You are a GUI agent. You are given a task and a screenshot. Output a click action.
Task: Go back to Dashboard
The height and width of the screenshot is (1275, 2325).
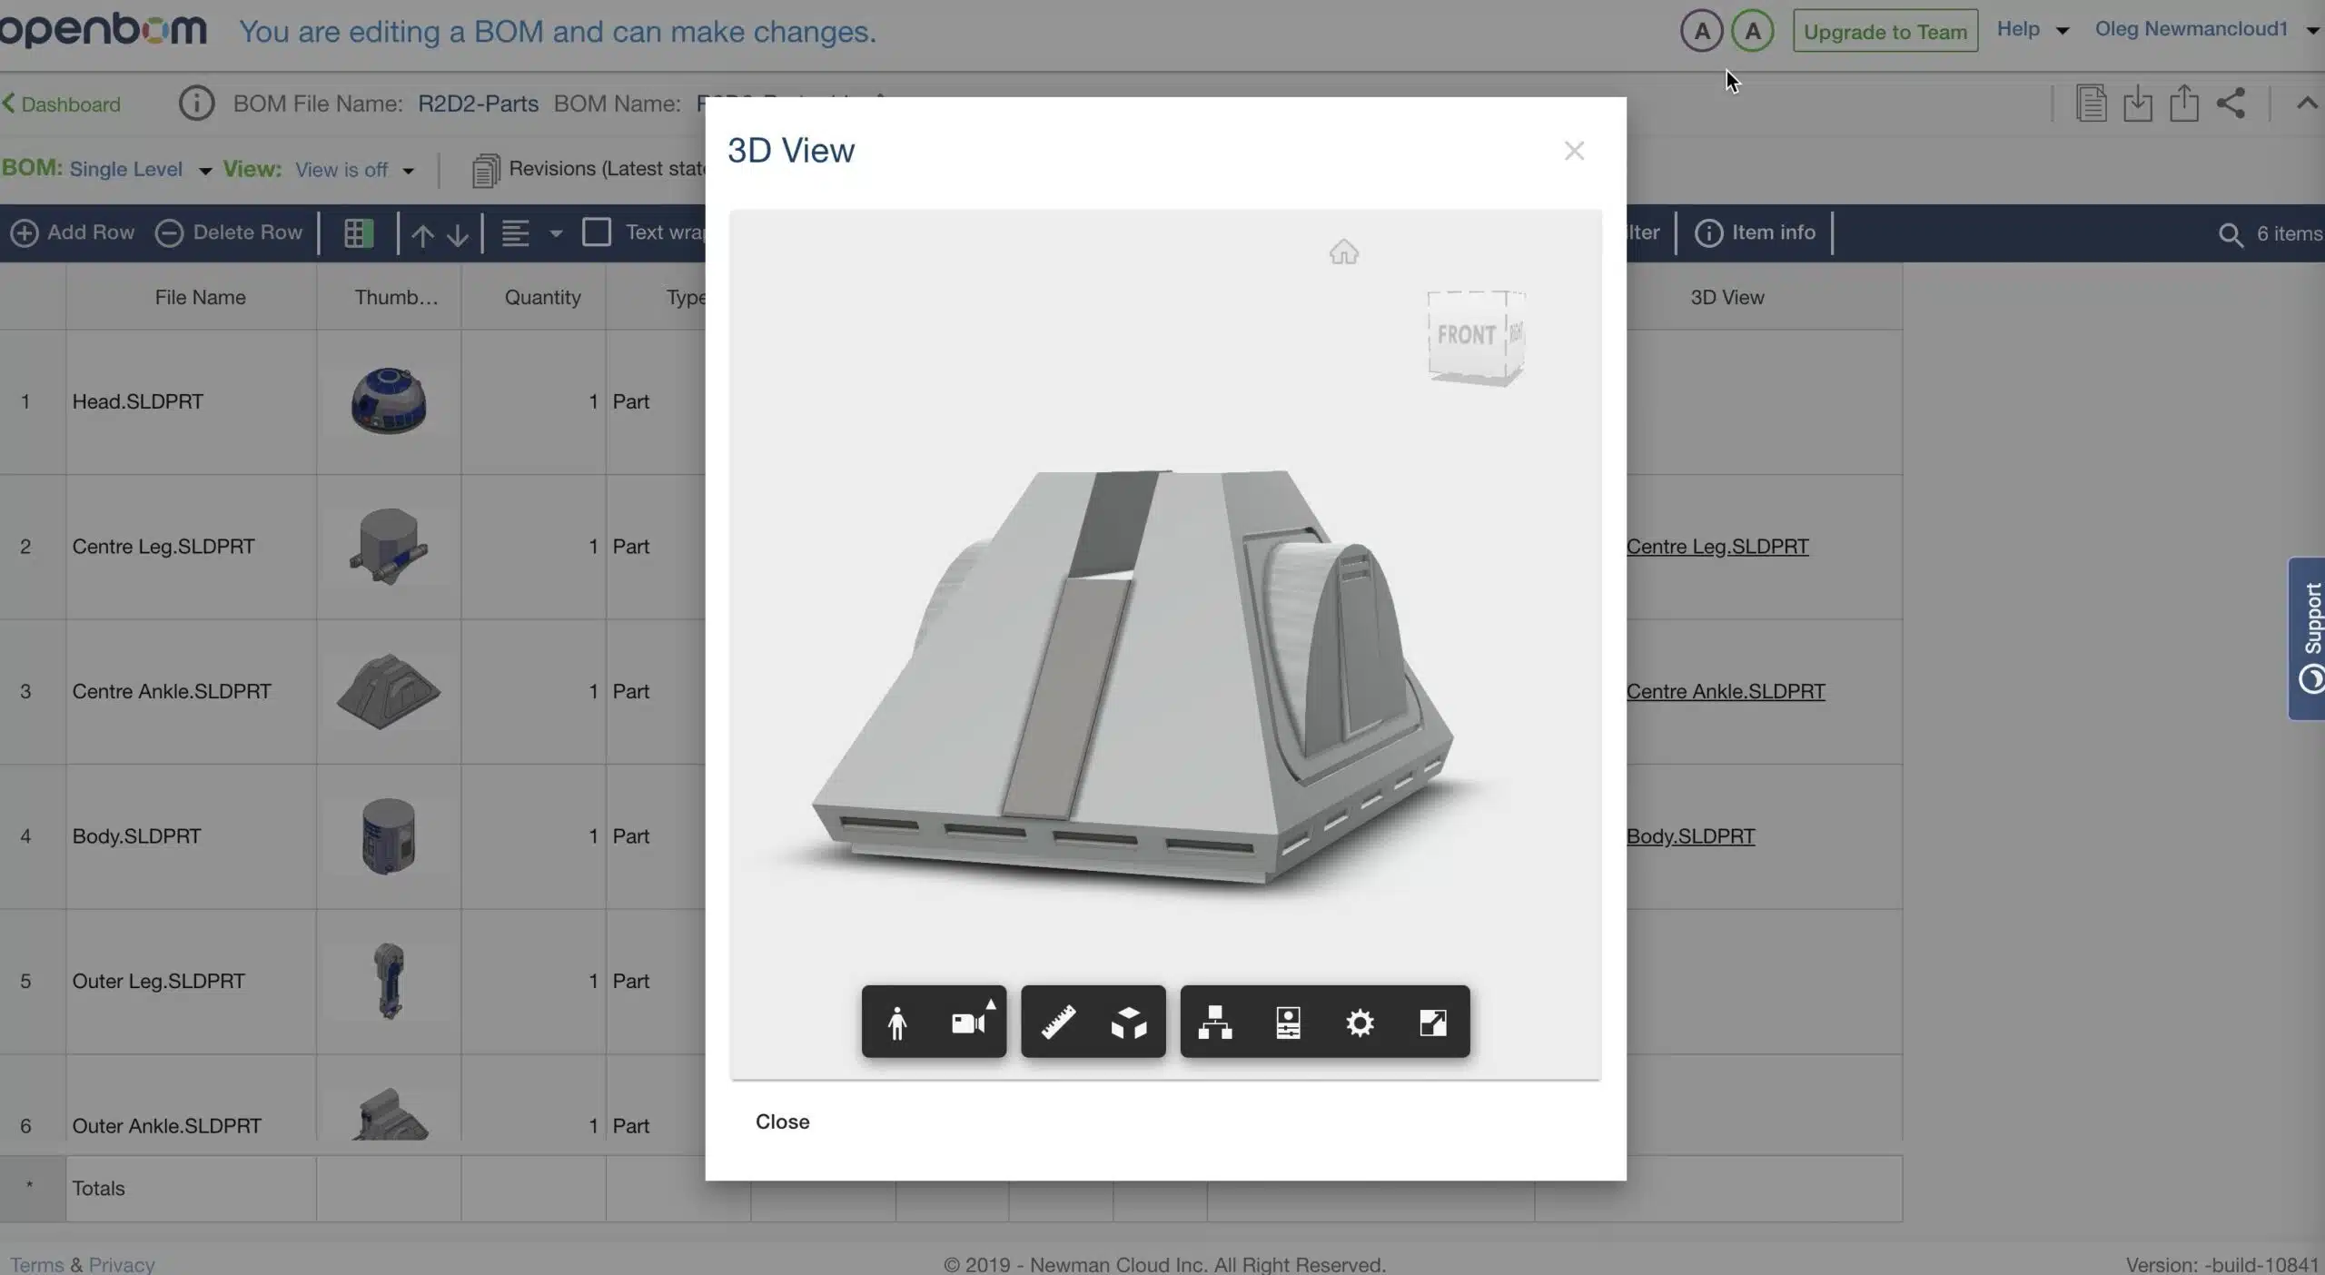(61, 104)
